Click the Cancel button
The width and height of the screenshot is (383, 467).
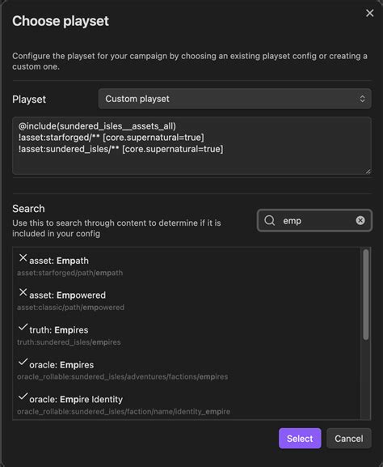pyautogui.click(x=349, y=439)
